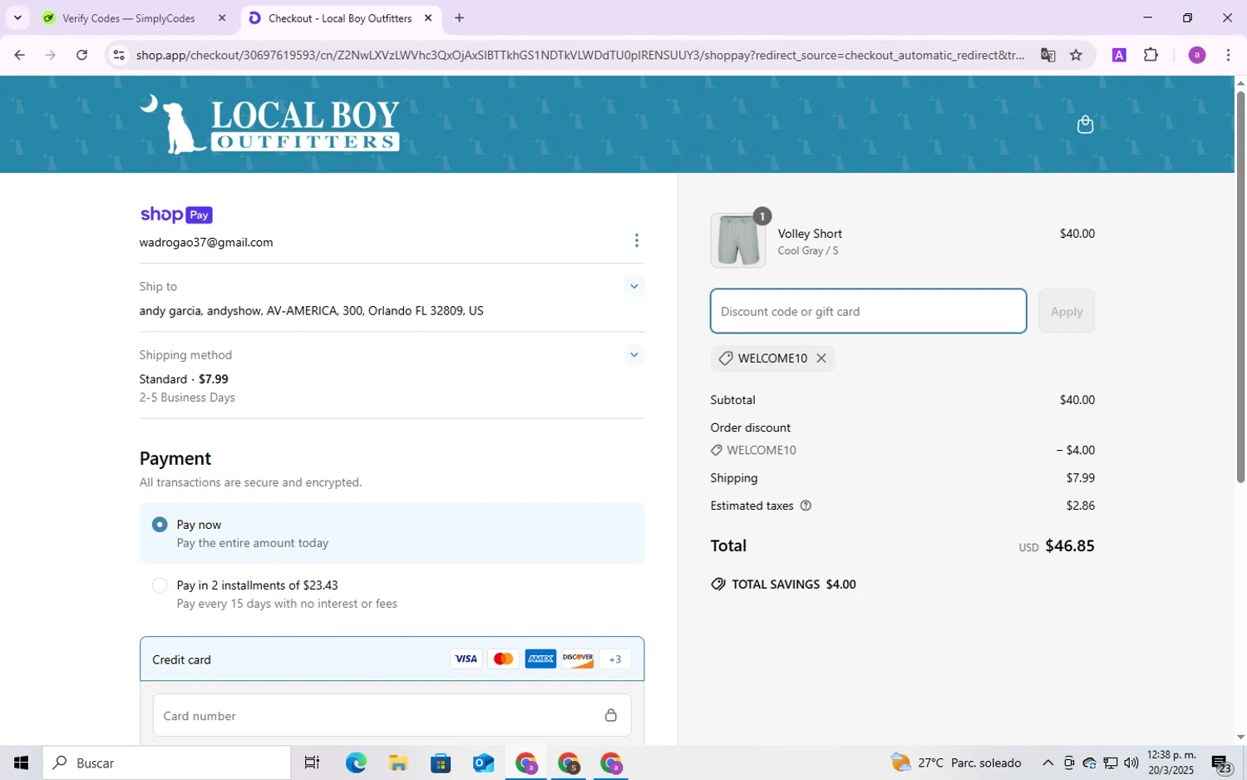
Task: Reload the checkout page
Action: click(x=81, y=55)
